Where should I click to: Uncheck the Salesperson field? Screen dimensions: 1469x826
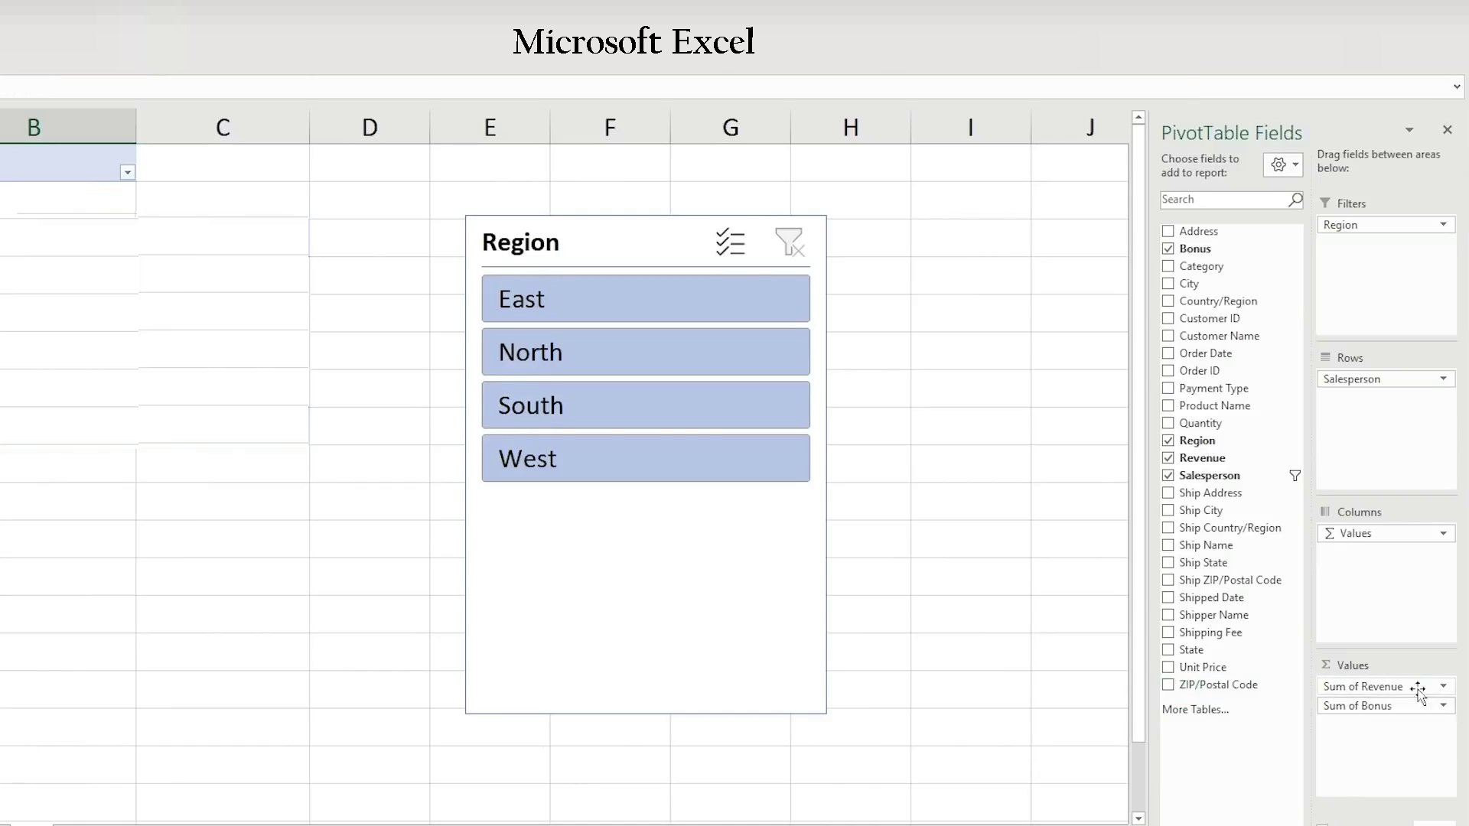coord(1168,476)
